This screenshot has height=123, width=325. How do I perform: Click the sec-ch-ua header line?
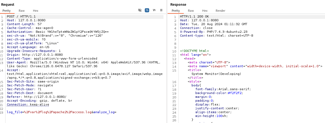55,36
